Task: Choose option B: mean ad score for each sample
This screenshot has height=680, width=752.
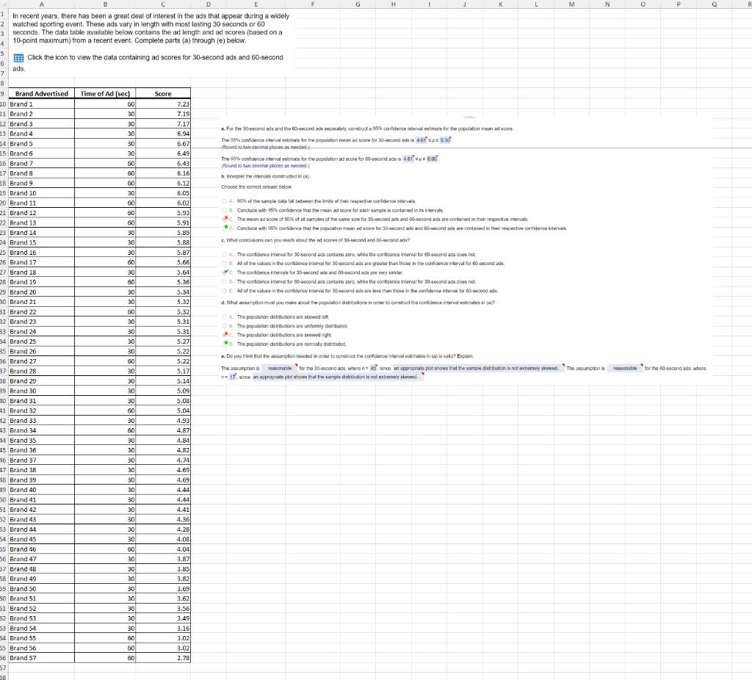Action: [x=225, y=211]
